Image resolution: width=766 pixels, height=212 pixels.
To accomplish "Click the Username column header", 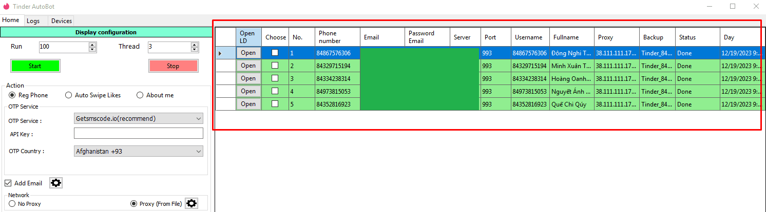I will coord(530,37).
